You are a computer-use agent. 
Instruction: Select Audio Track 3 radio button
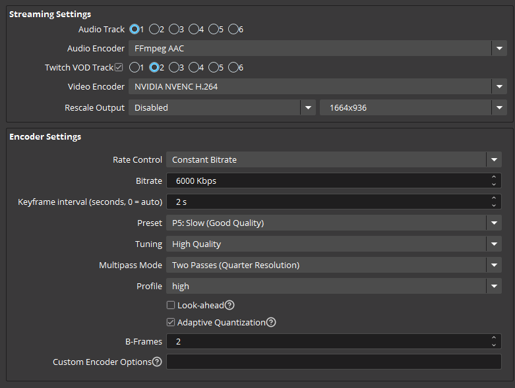tap(173, 29)
